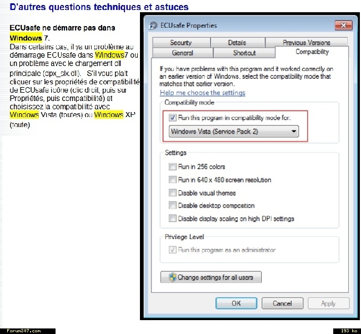Click the shield icon on Change settings button

tap(172, 277)
